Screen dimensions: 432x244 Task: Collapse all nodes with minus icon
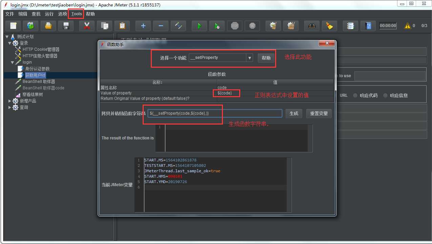pos(161,26)
